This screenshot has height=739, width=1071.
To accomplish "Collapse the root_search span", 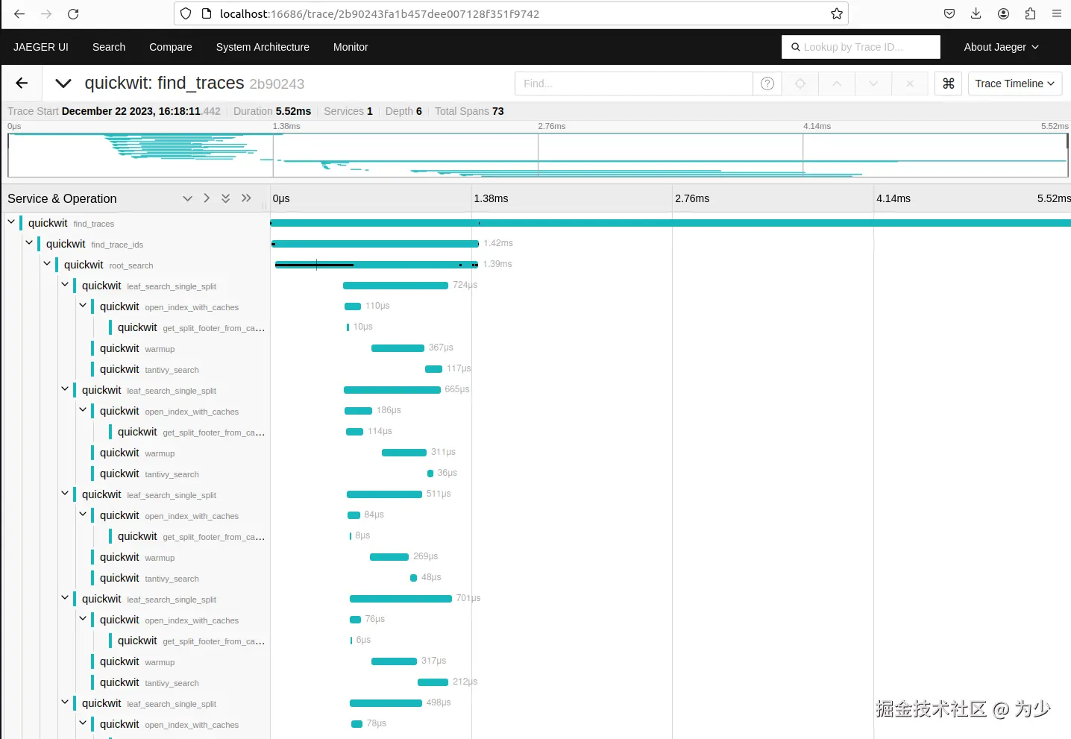I will click(47, 264).
